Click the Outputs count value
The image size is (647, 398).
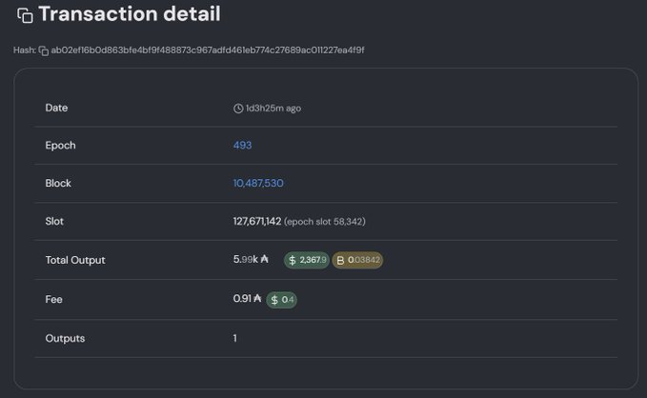coord(235,338)
